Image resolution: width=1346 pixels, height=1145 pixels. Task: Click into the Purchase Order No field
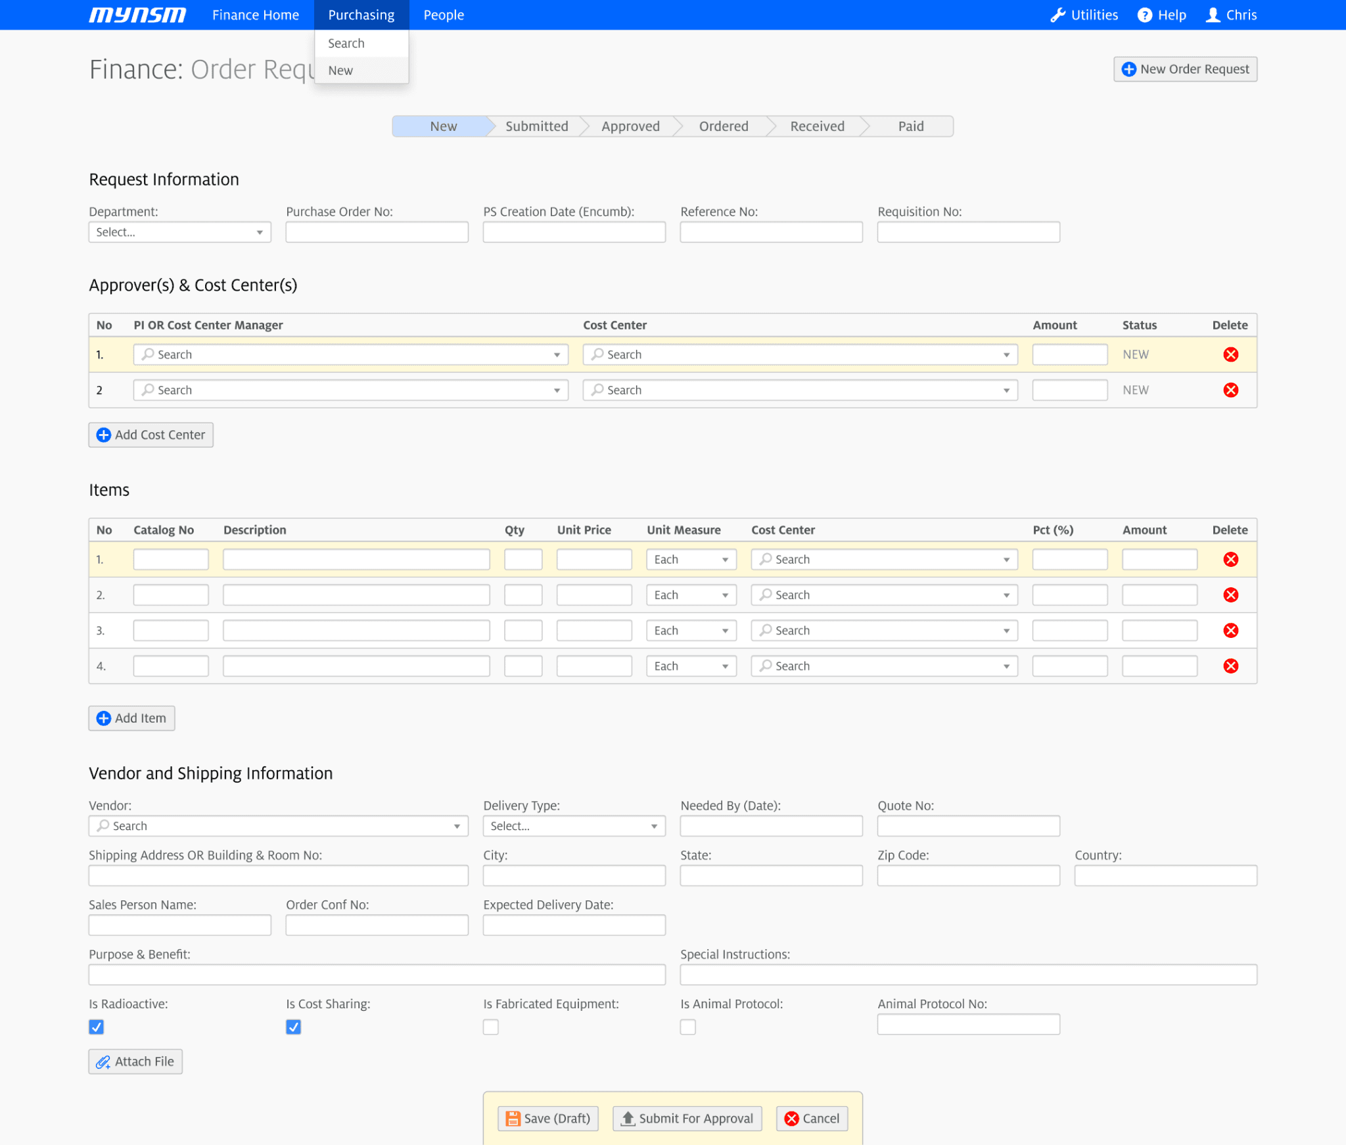click(377, 232)
